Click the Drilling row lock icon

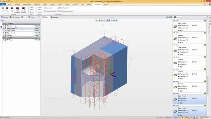click(x=37, y=40)
